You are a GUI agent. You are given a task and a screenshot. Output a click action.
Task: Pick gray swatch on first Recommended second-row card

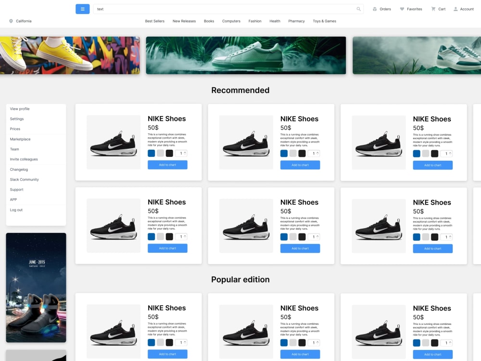(161, 237)
